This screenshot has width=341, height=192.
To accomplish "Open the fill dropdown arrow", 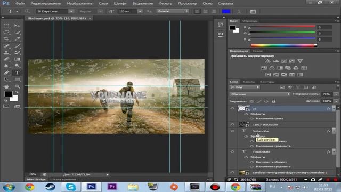I will point(336,101).
